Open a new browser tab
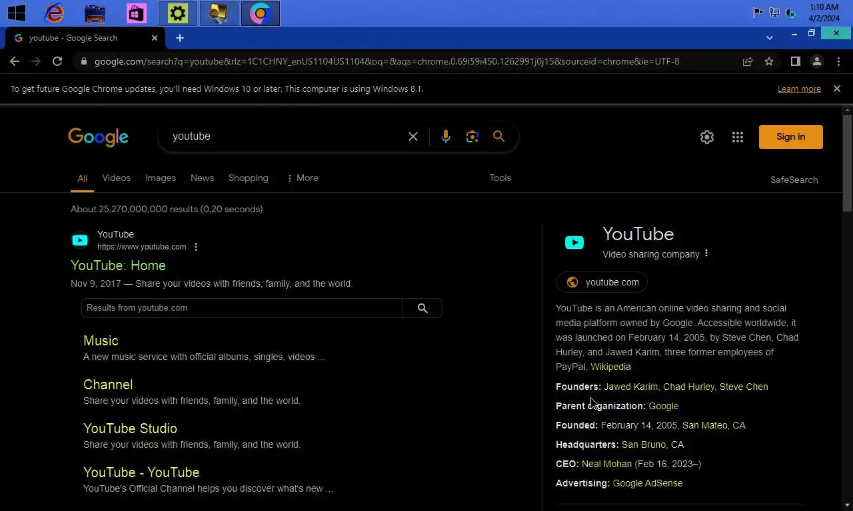 [x=179, y=38]
